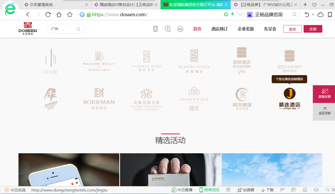Click the flag icon in status bar
The height and width of the screenshot is (194, 335).
(283, 190)
